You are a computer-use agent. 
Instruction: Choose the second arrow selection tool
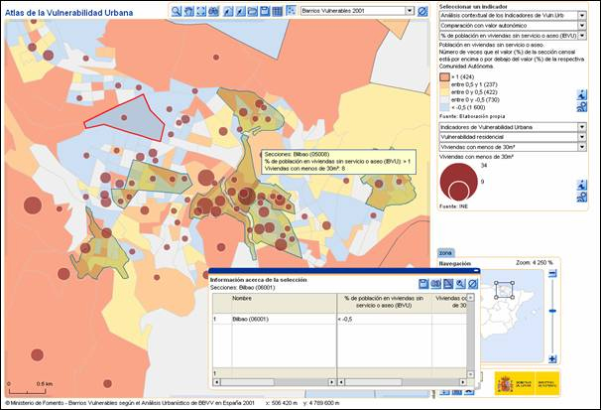[x=240, y=11]
